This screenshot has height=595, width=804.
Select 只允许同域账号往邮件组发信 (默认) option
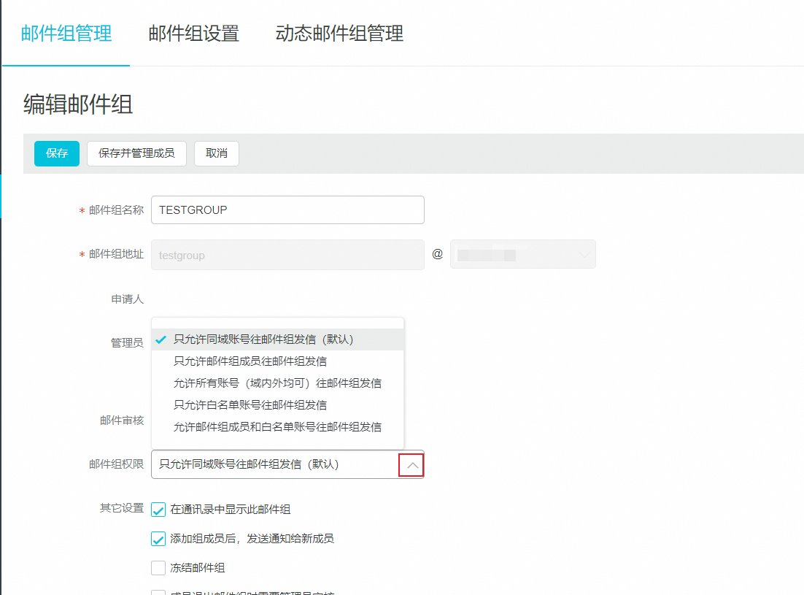point(263,339)
